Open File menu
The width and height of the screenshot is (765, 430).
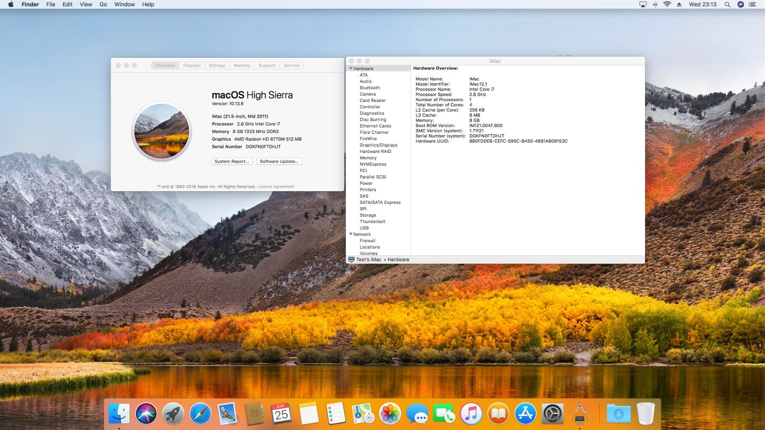point(51,4)
